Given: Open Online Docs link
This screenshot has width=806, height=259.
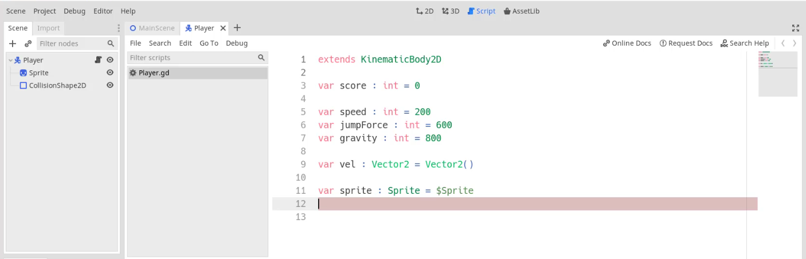Looking at the screenshot, I should [627, 43].
